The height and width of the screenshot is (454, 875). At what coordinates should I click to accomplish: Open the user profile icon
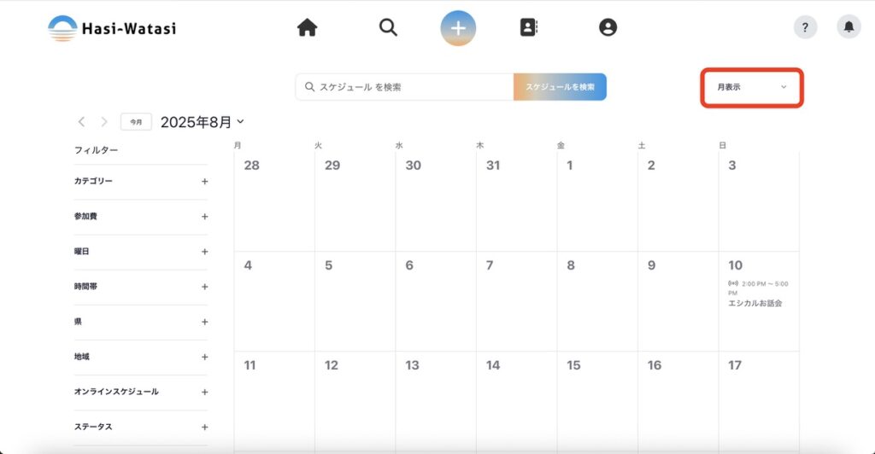(608, 28)
